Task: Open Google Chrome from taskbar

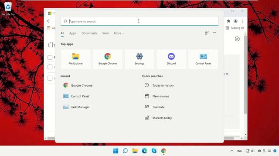Action: [164, 151]
